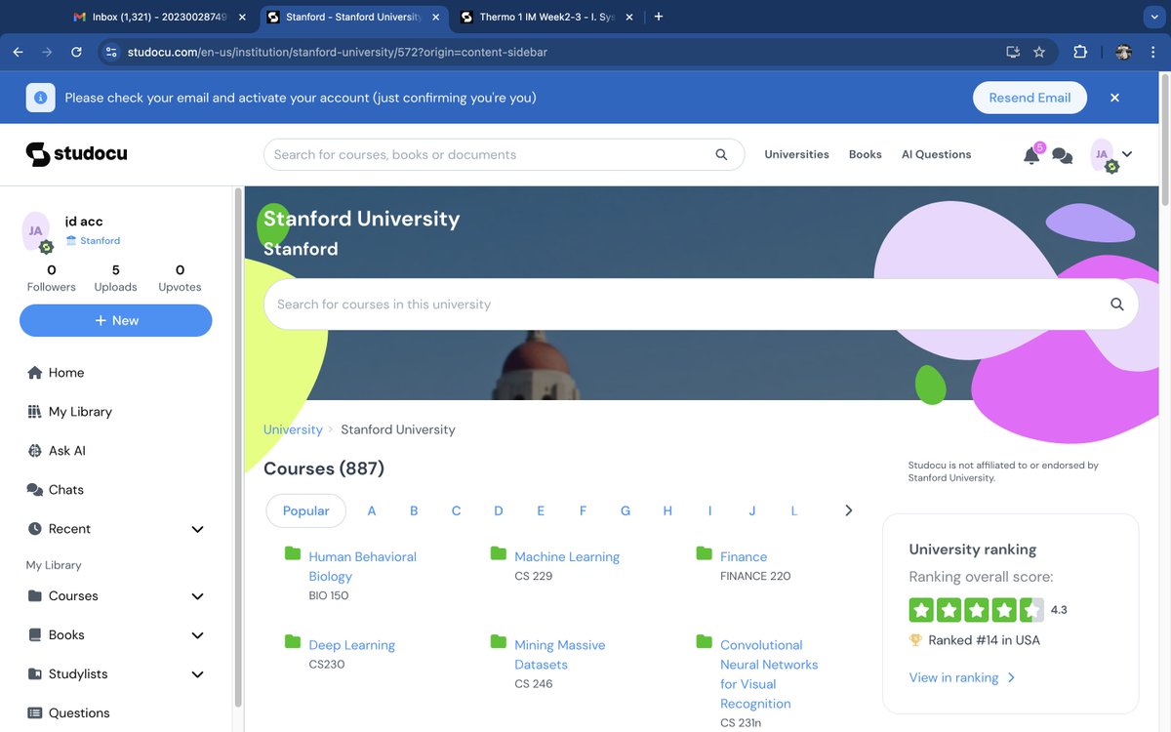The width and height of the screenshot is (1171, 732).
Task: Open Universities in the top navigation
Action: (x=796, y=154)
